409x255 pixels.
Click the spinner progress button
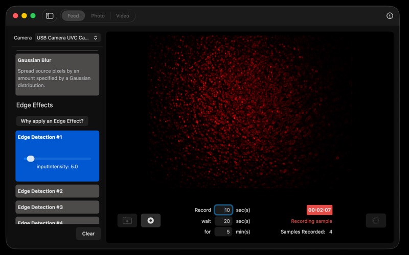[376, 221]
